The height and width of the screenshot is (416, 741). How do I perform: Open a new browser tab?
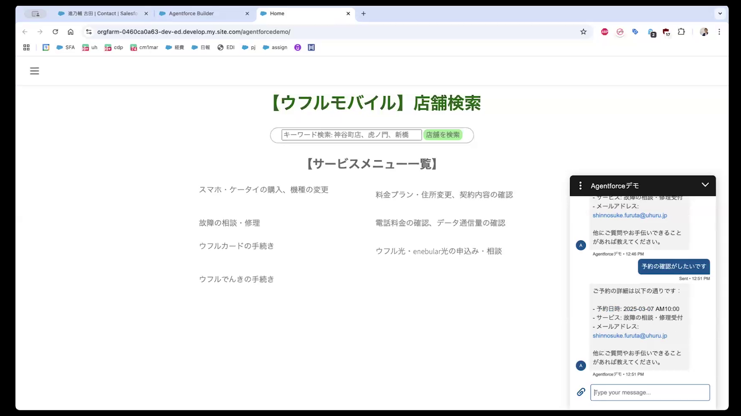[x=363, y=13]
